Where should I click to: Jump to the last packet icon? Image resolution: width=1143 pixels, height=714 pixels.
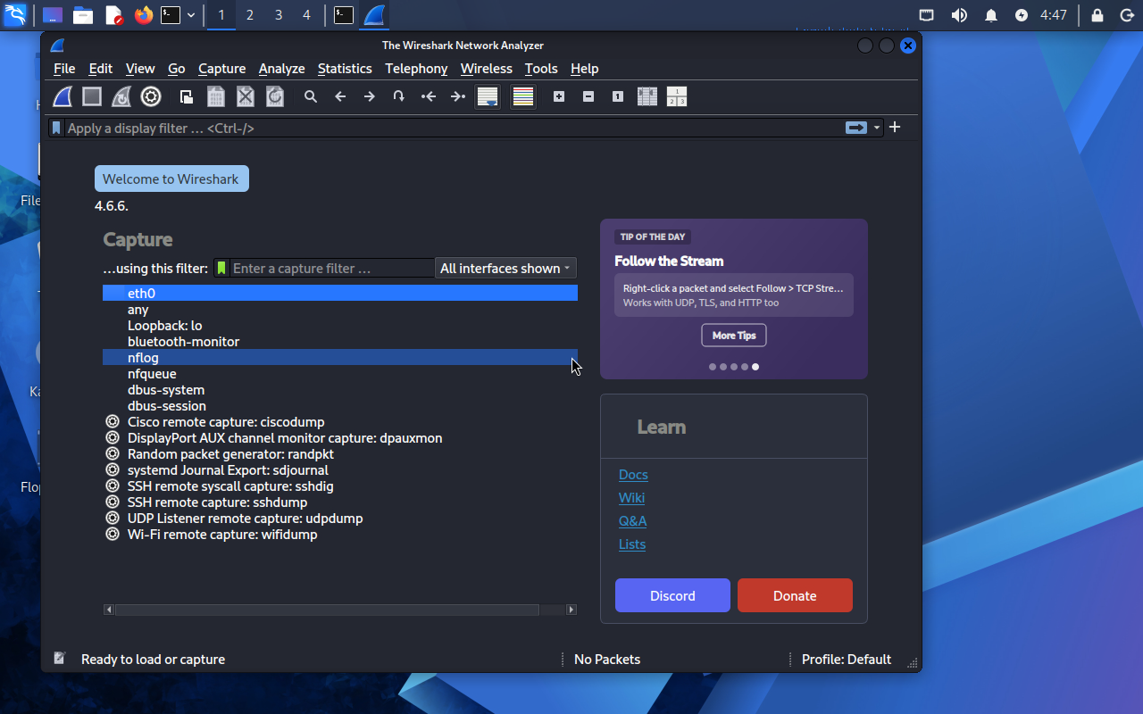[x=458, y=96]
